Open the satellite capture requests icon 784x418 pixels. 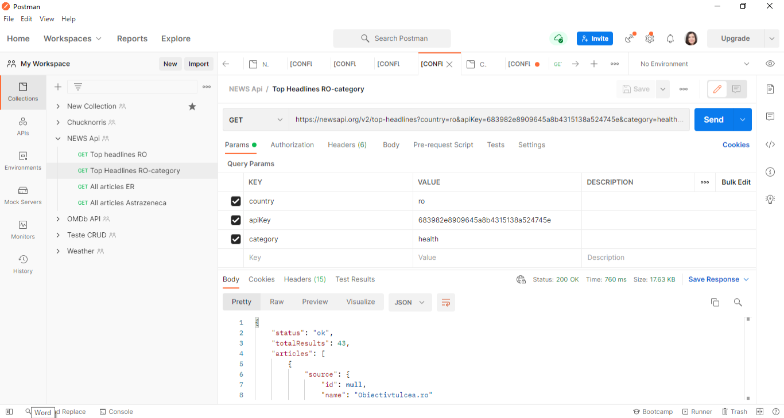click(630, 38)
